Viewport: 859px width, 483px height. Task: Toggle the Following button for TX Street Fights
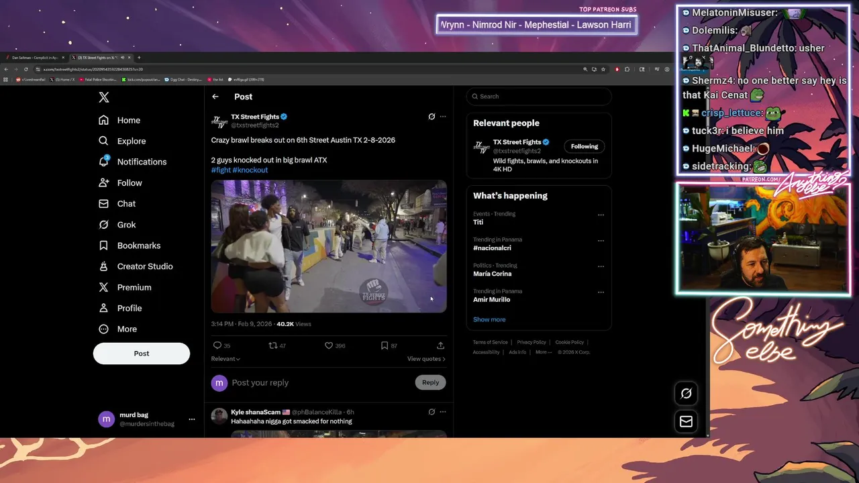[585, 146]
